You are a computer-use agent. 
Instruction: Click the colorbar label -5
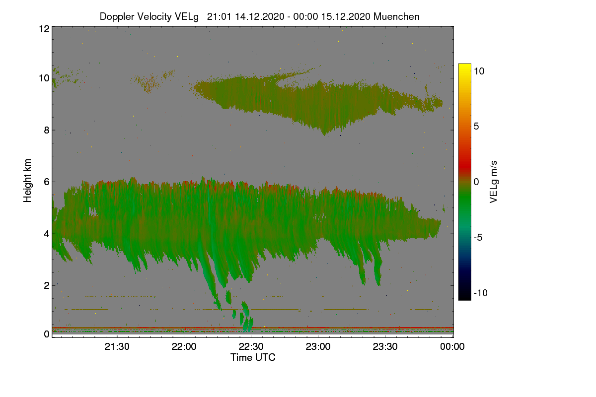479,237
